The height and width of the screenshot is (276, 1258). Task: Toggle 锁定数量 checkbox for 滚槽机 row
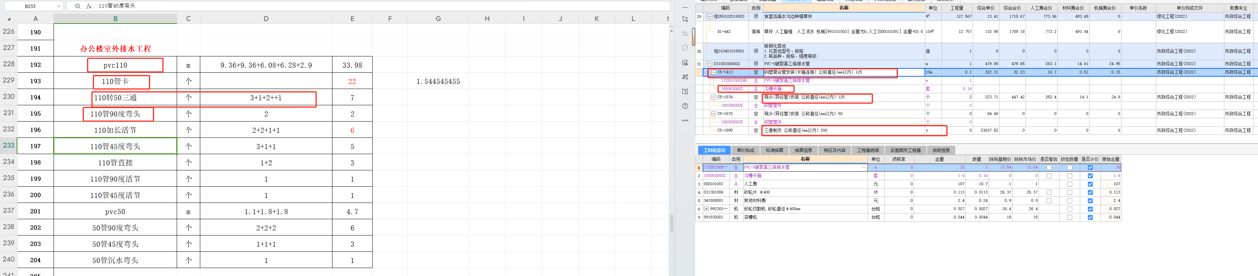pyautogui.click(x=1069, y=217)
